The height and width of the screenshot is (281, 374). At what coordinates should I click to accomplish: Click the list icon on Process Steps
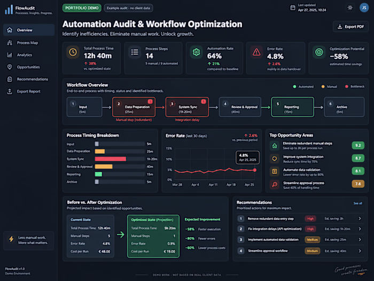click(135, 52)
